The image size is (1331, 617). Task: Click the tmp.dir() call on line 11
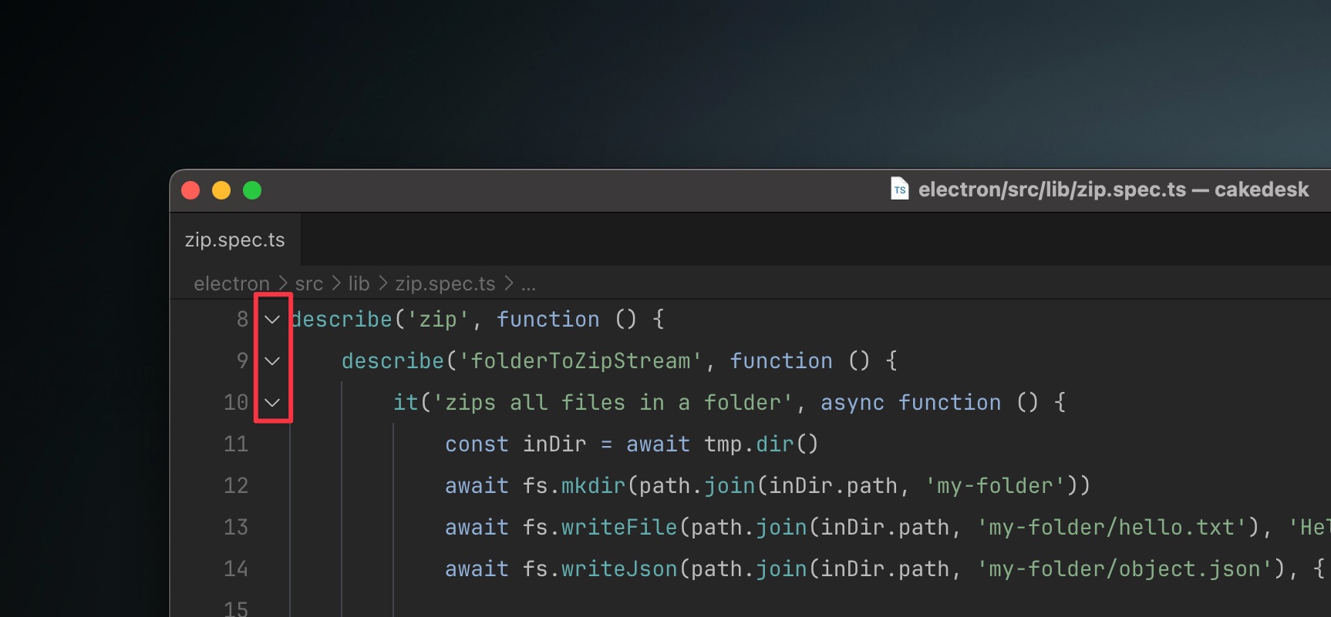pos(761,444)
